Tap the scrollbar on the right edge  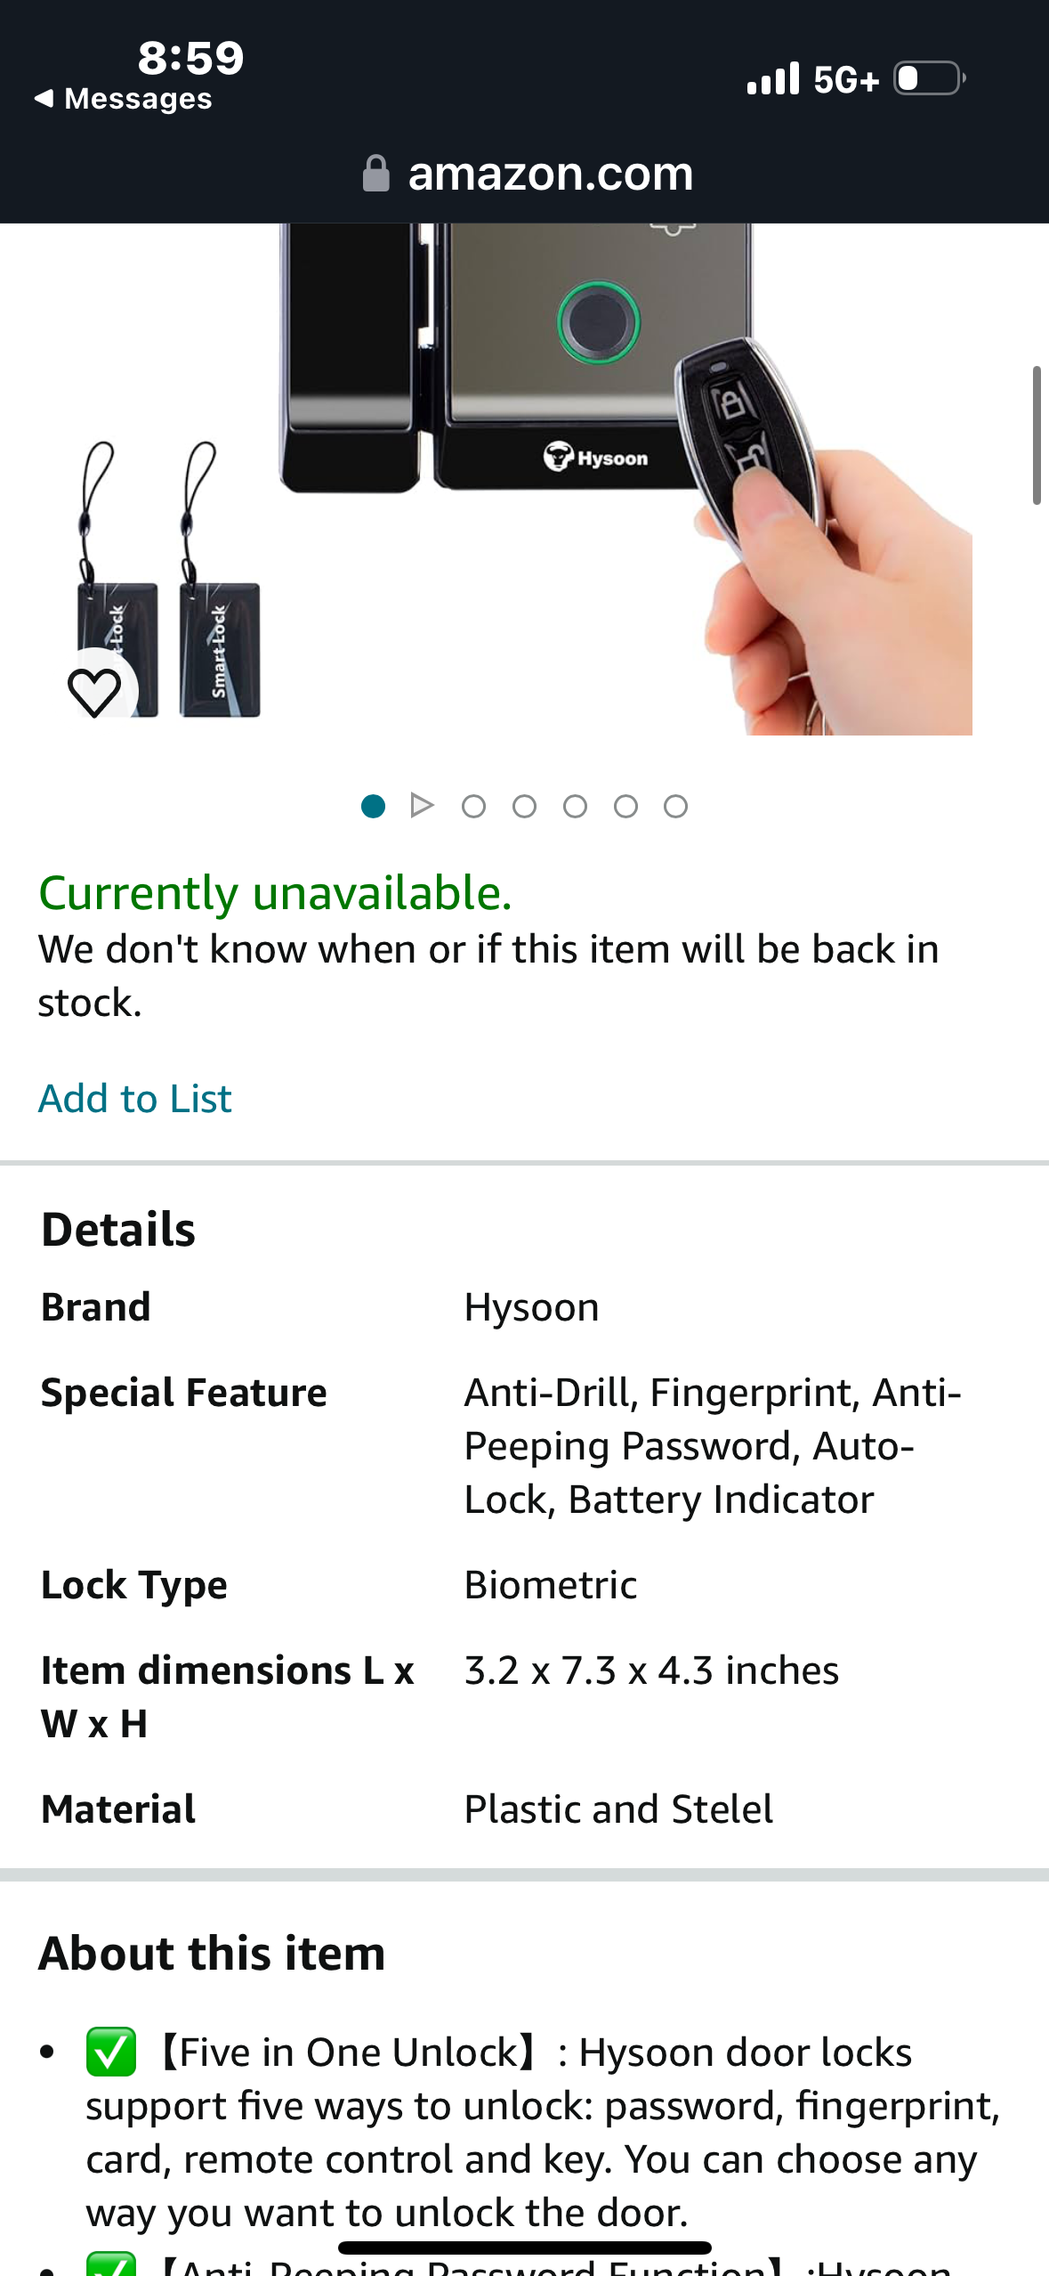point(1039,427)
